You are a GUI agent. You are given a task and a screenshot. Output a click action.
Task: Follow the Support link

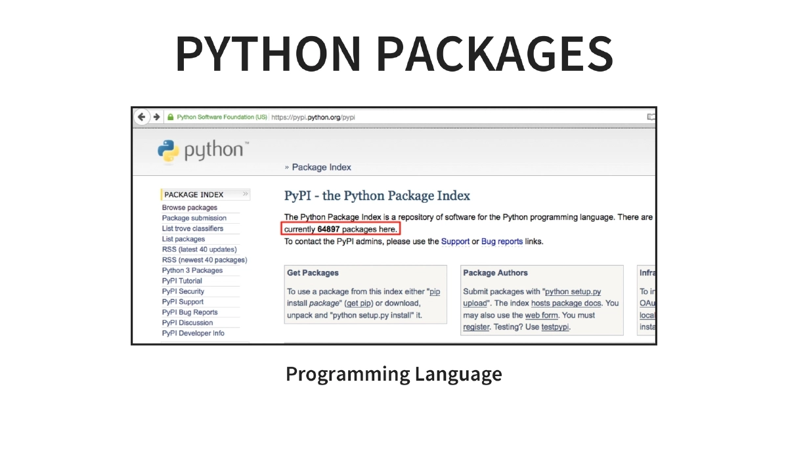coord(455,241)
